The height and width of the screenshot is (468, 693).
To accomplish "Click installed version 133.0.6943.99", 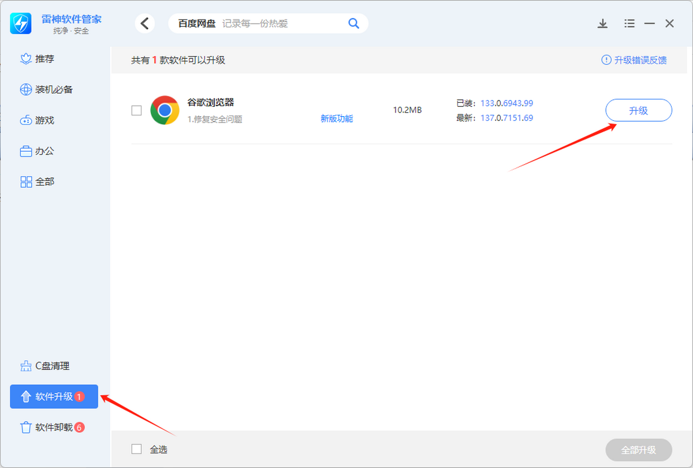I will (x=506, y=103).
